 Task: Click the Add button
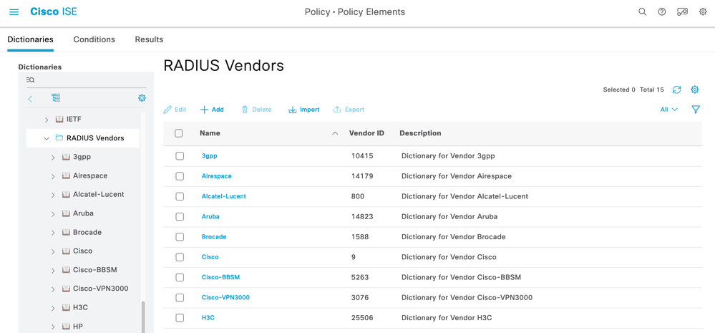click(x=212, y=110)
